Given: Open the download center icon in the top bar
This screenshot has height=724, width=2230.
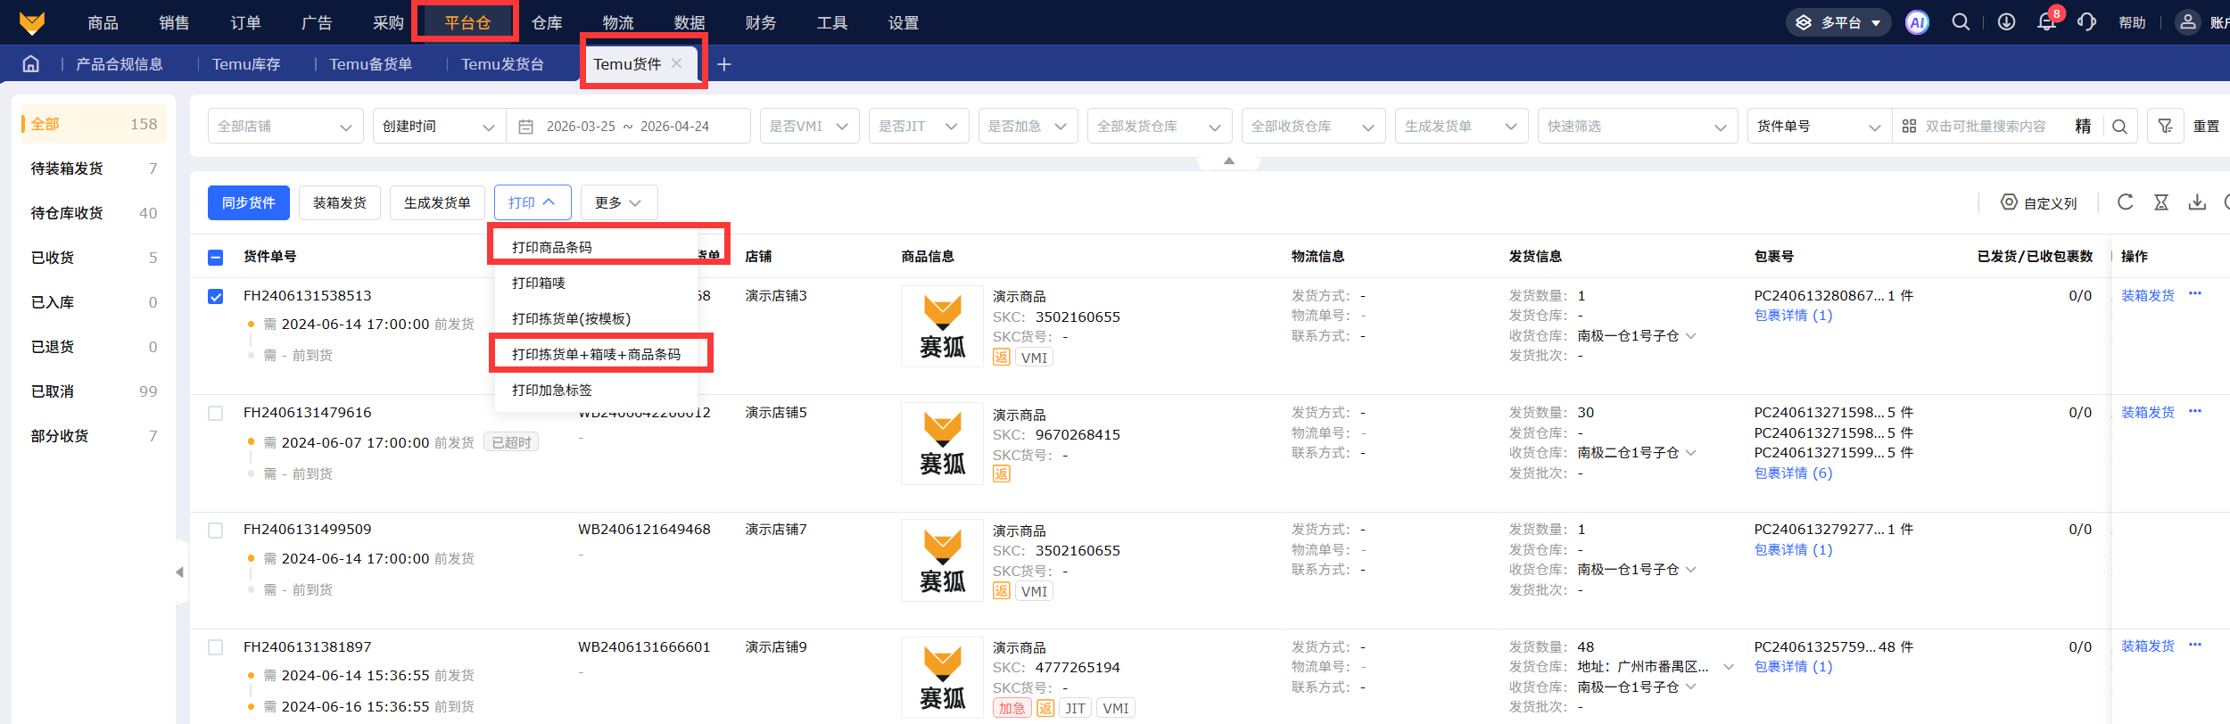Looking at the screenshot, I should (x=2006, y=22).
